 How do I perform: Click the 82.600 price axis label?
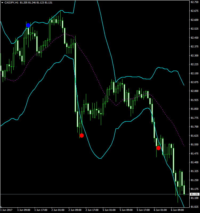pos(195,20)
